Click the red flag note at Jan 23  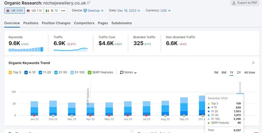35,116
